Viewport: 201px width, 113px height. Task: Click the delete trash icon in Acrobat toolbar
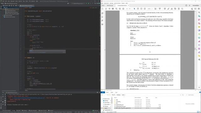click(179, 9)
